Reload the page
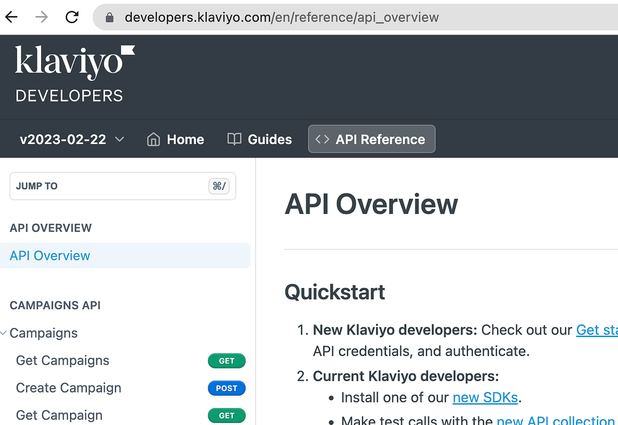 click(72, 16)
